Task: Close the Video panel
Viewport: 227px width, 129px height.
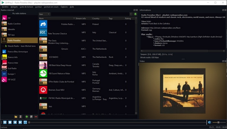Action: (x=226, y=61)
